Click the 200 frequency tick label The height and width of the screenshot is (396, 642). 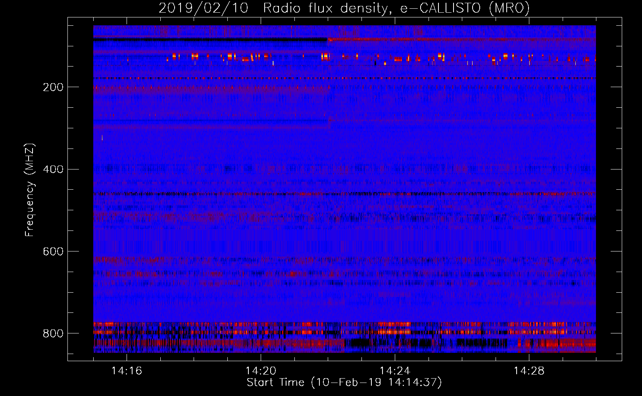pyautogui.click(x=53, y=88)
